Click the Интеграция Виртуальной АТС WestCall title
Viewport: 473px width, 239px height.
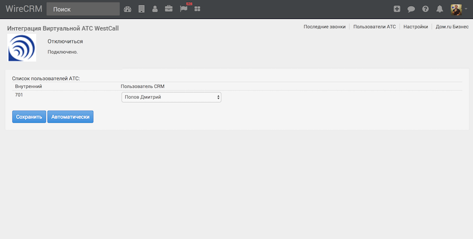63,28
